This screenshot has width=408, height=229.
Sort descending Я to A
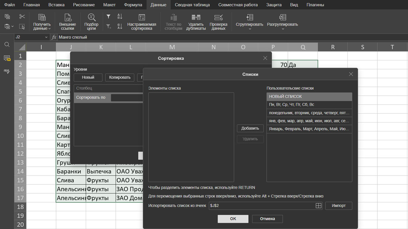click(x=120, y=26)
